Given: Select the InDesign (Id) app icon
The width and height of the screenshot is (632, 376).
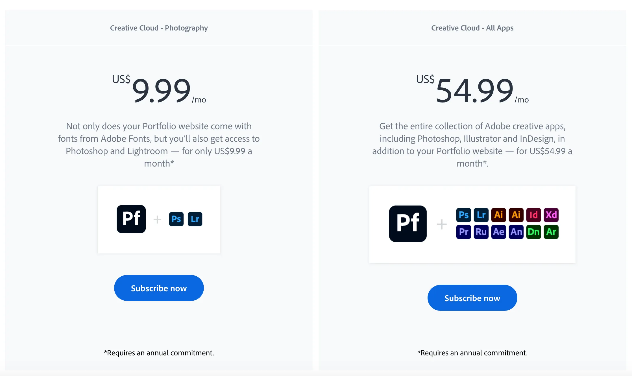Looking at the screenshot, I should (533, 215).
